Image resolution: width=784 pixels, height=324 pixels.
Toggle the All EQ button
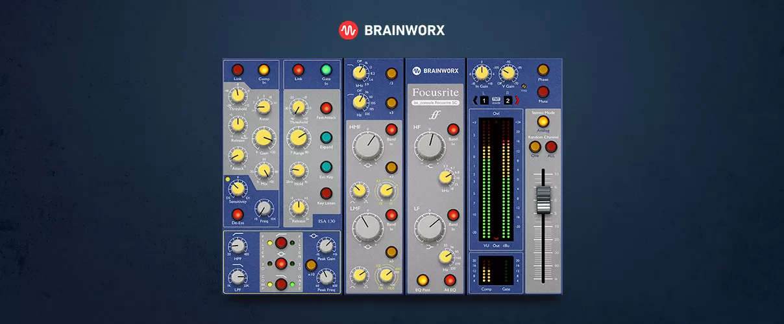(450, 280)
